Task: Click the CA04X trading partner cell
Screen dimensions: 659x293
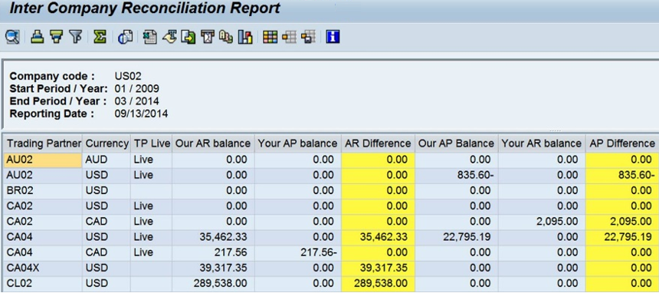Action: click(43, 268)
